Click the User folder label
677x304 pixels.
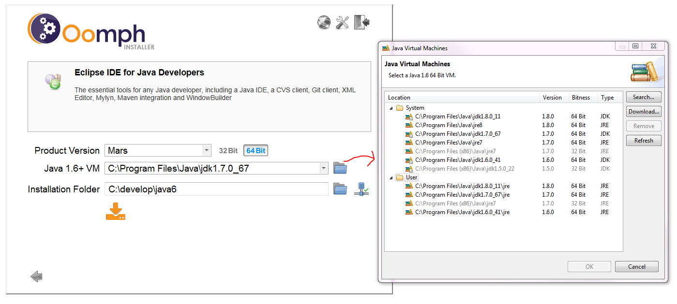point(412,177)
